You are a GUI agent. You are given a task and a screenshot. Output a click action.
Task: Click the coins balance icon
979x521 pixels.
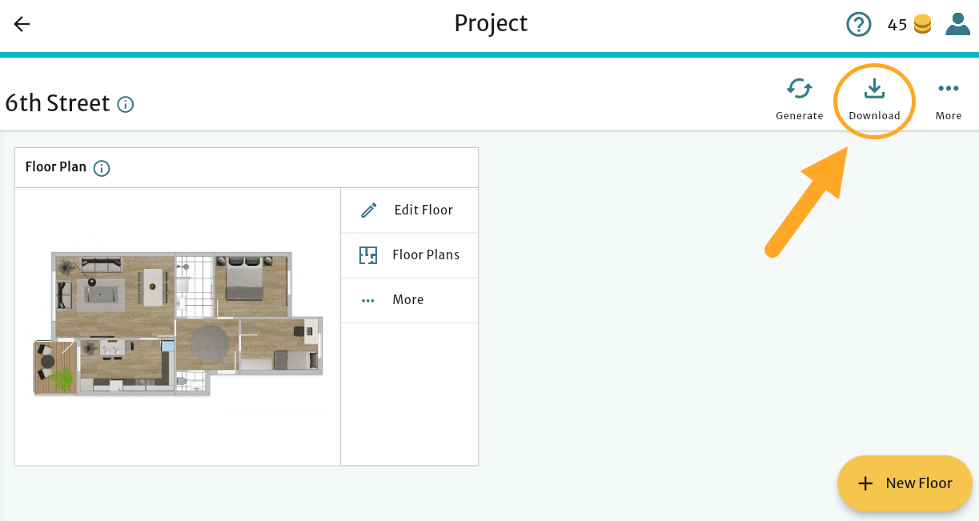tap(921, 24)
